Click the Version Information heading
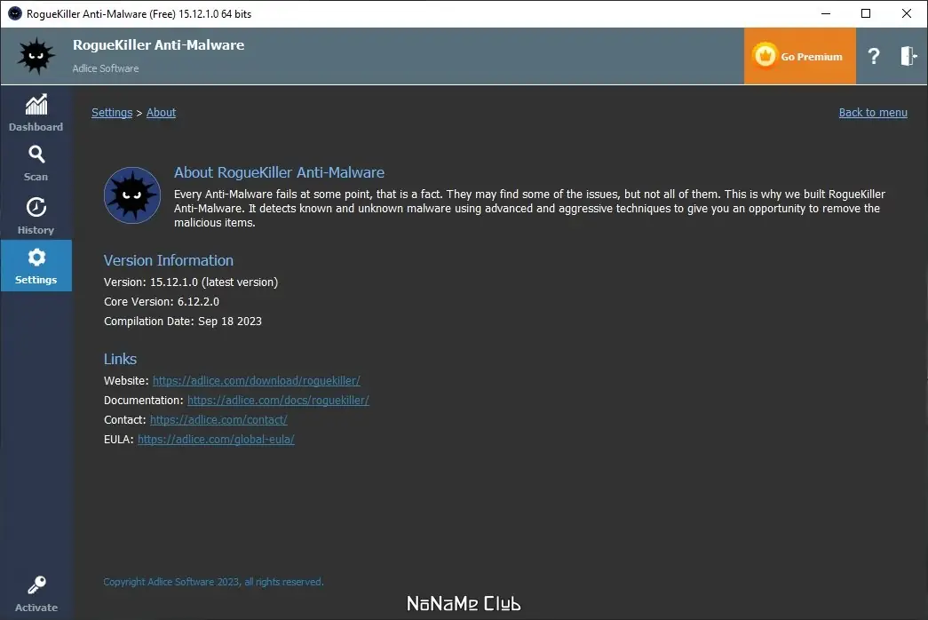This screenshot has height=620, width=928. click(x=169, y=260)
